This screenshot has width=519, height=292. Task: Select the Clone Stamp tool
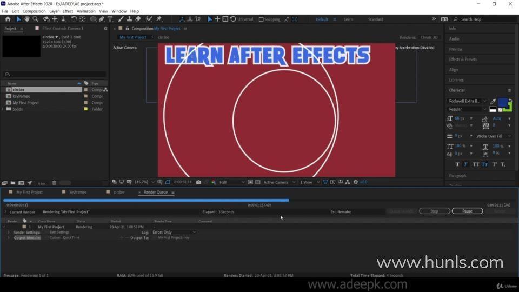tap(129, 19)
